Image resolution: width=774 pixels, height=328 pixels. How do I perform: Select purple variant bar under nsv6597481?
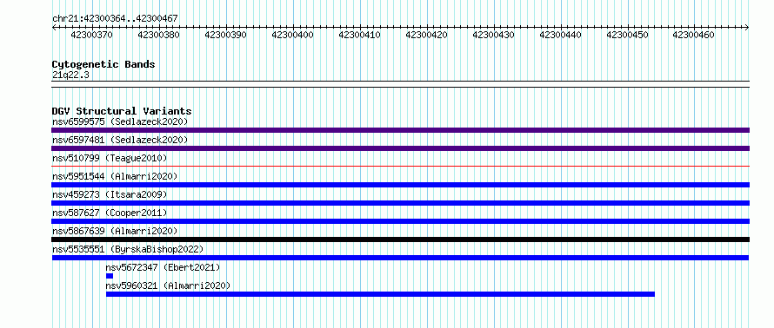(400, 148)
